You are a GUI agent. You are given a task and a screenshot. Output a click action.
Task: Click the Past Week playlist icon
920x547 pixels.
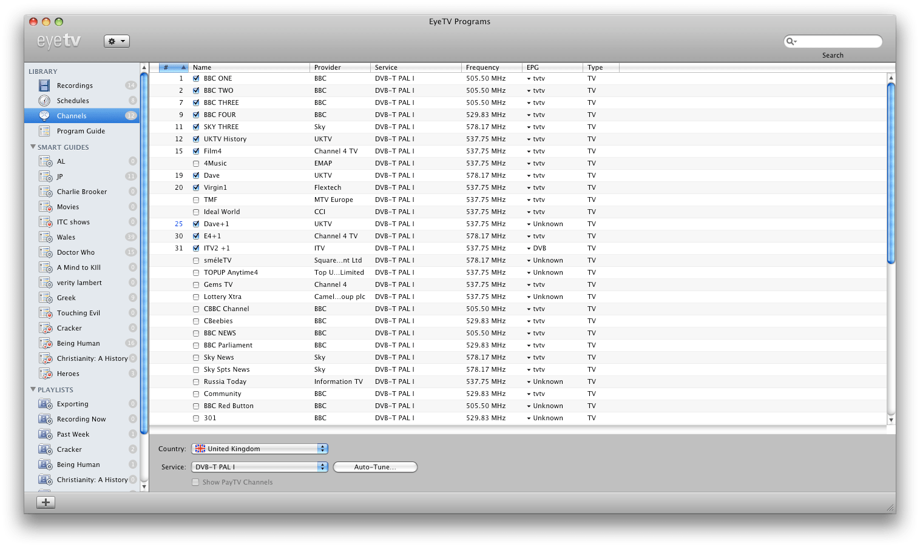[46, 434]
